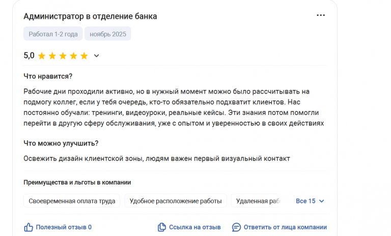Click 'Удобное расположение работы' benefit chip

(176, 201)
